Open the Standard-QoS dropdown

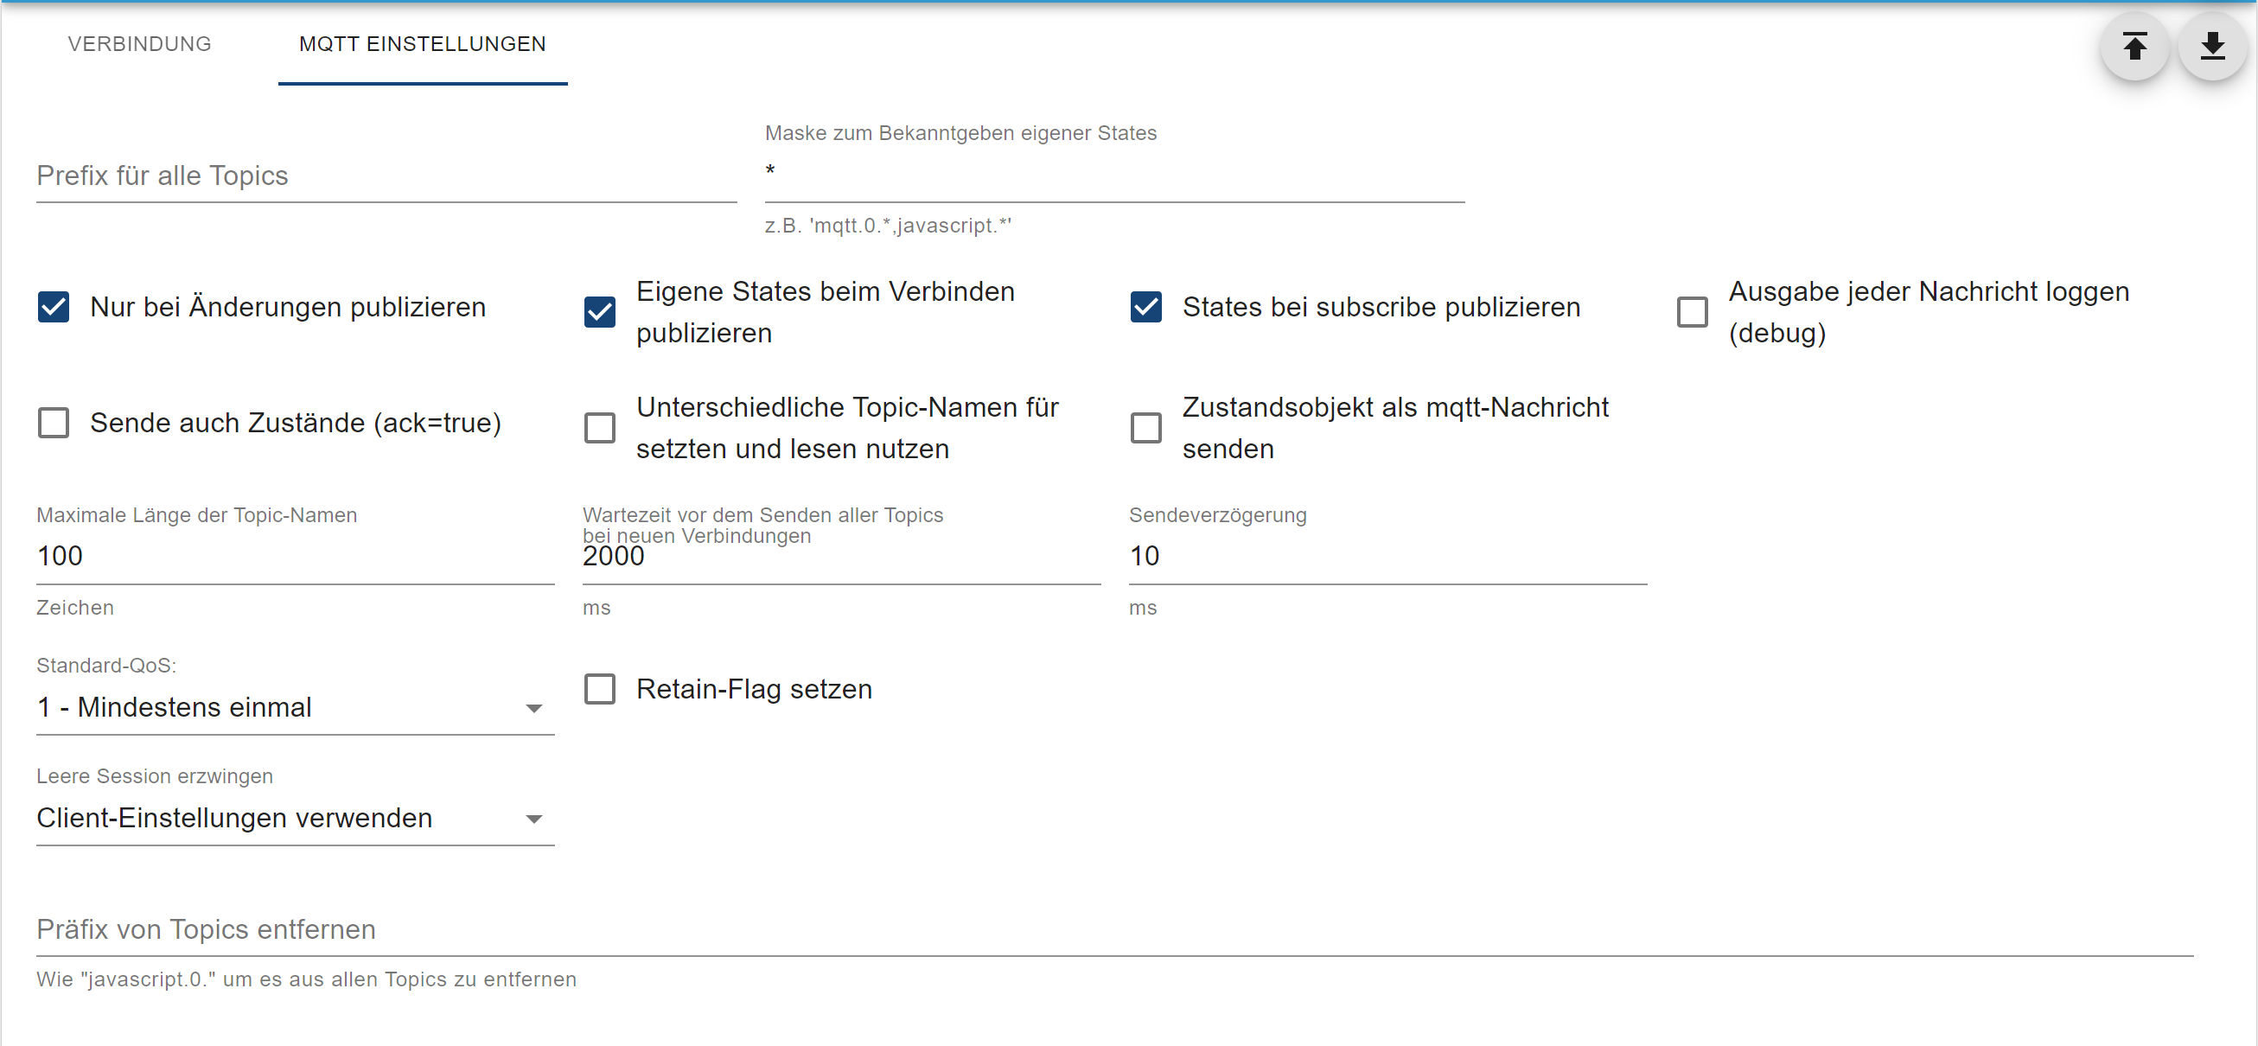(280, 707)
